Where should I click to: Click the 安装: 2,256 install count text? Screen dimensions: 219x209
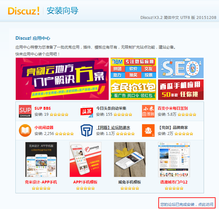pos(44,134)
